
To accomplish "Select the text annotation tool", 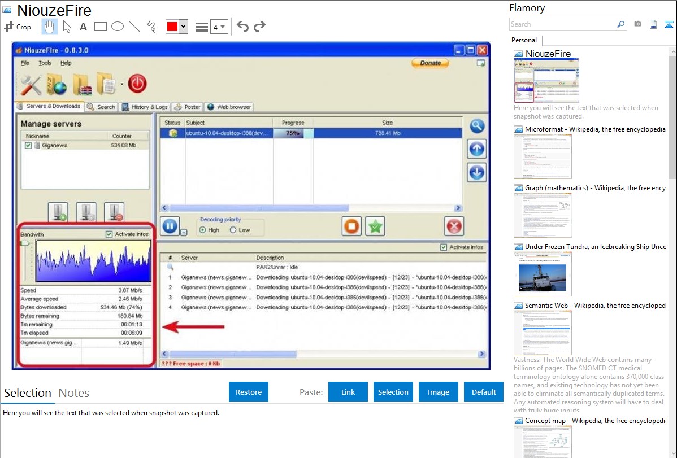I will (x=83, y=27).
